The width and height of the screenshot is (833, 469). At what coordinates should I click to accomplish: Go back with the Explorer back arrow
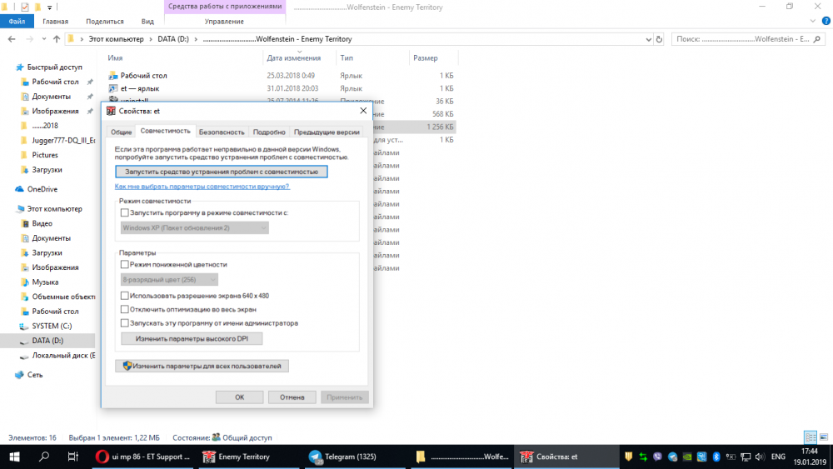pyautogui.click(x=12, y=39)
